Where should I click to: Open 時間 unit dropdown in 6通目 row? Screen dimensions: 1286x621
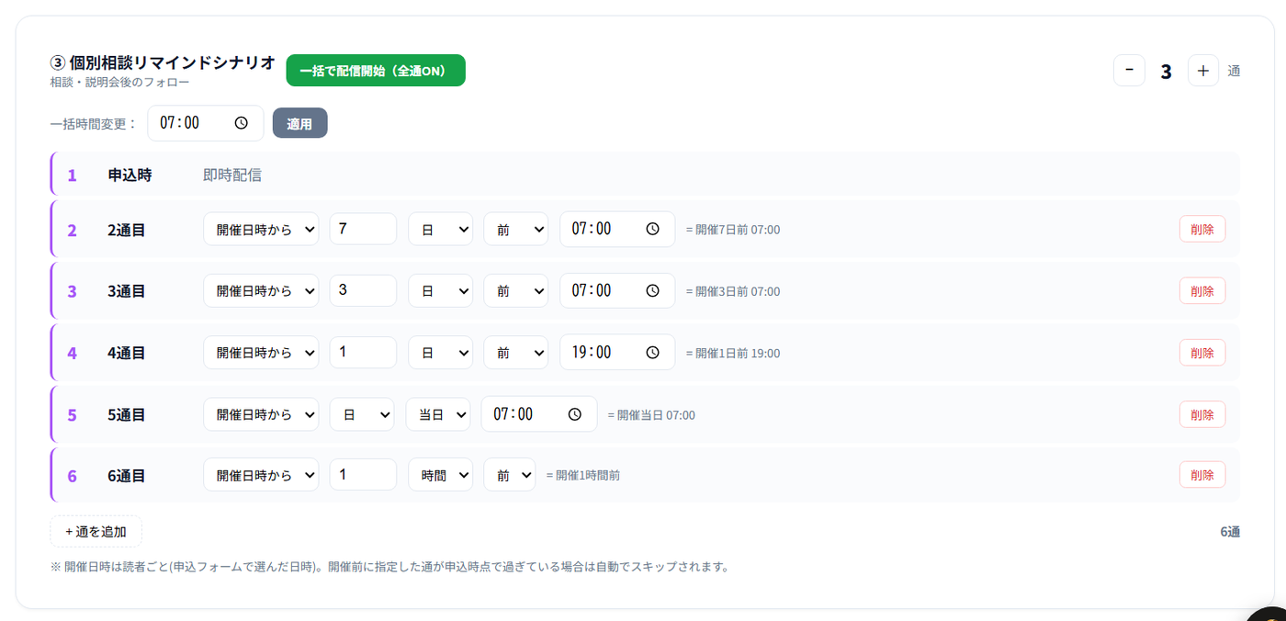tap(441, 475)
